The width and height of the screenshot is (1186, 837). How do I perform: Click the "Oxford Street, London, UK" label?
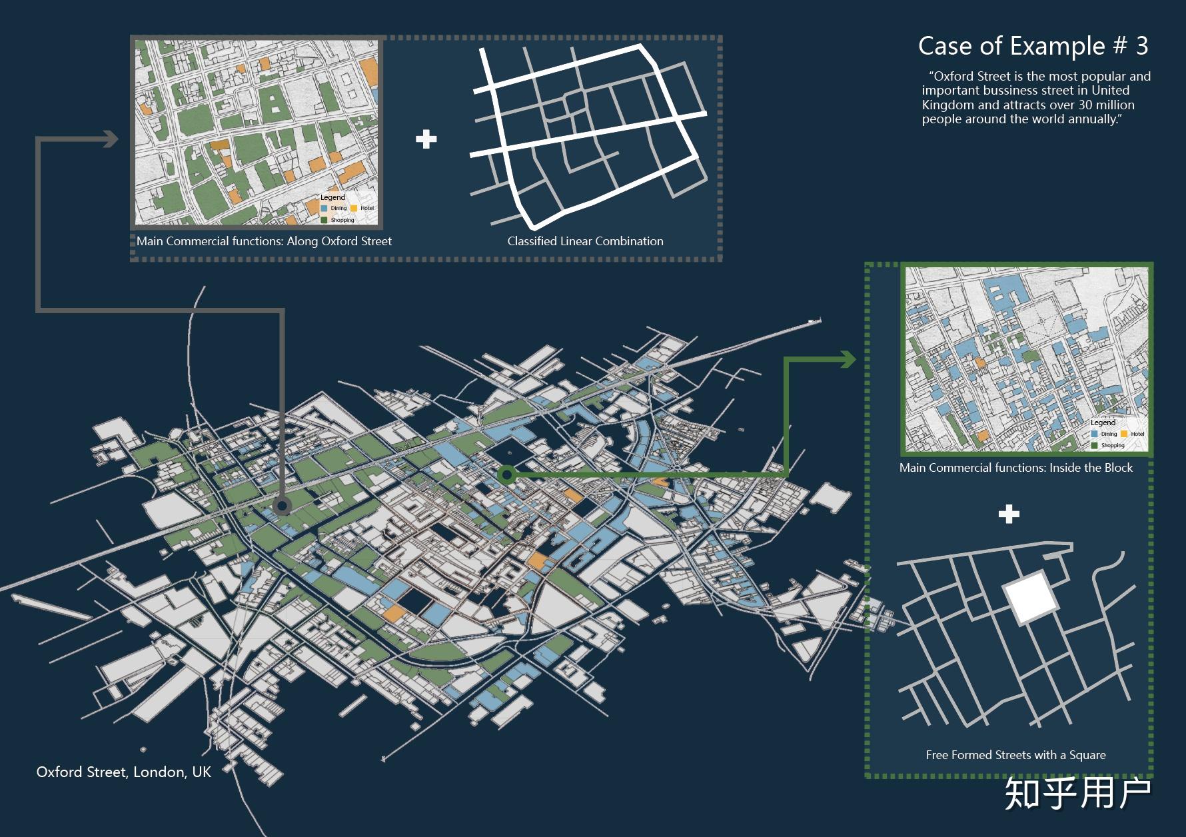(x=123, y=772)
